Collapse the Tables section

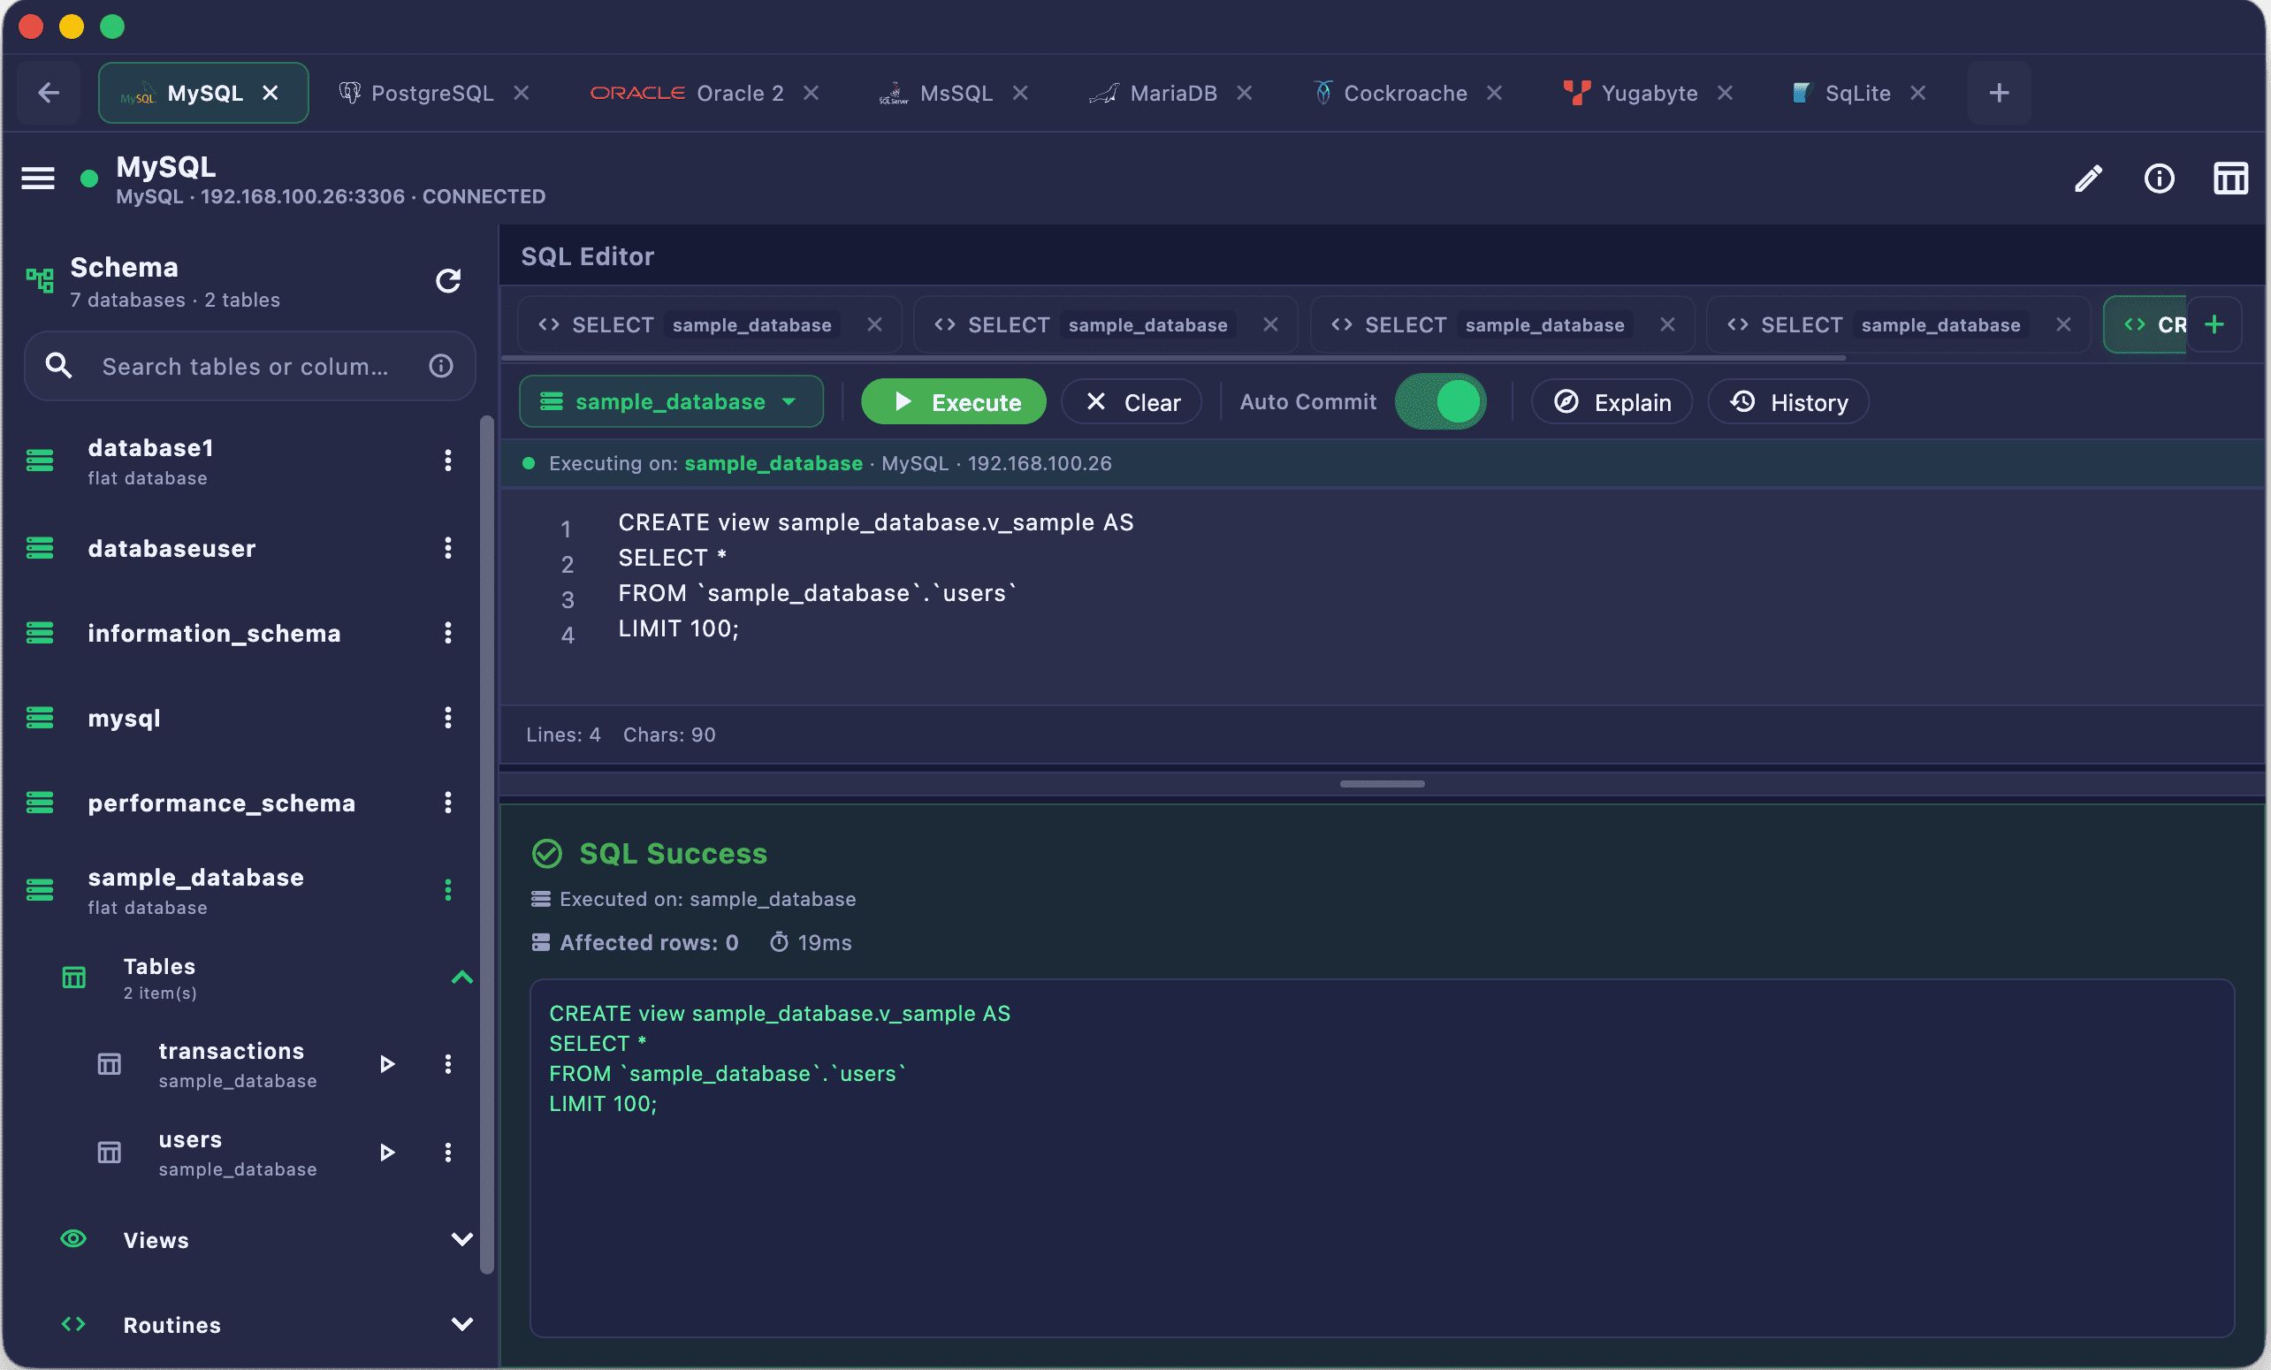(x=462, y=978)
